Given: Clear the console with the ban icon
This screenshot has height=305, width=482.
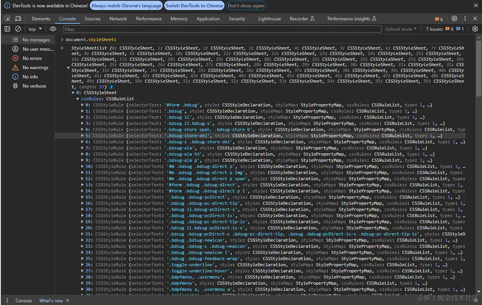Looking at the screenshot, I should [18, 29].
